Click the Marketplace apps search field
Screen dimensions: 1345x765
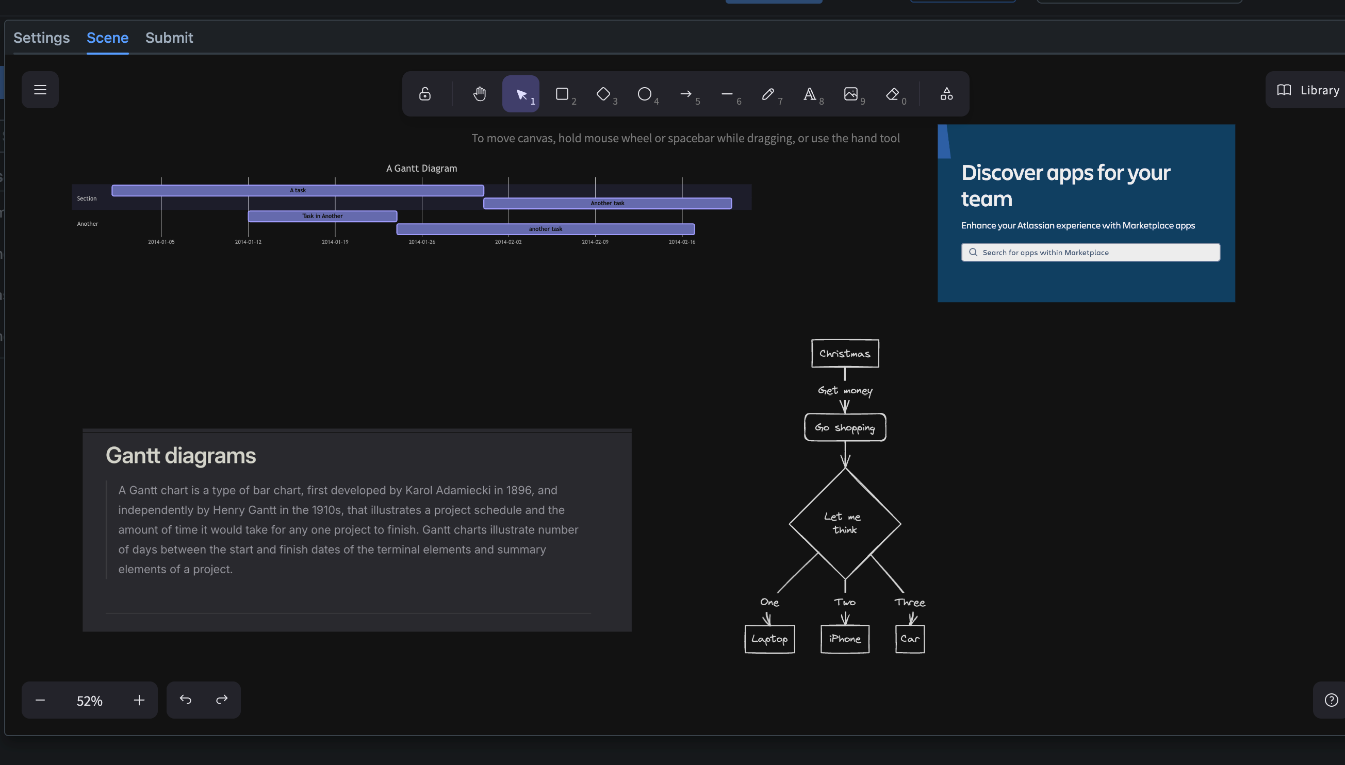click(1091, 252)
